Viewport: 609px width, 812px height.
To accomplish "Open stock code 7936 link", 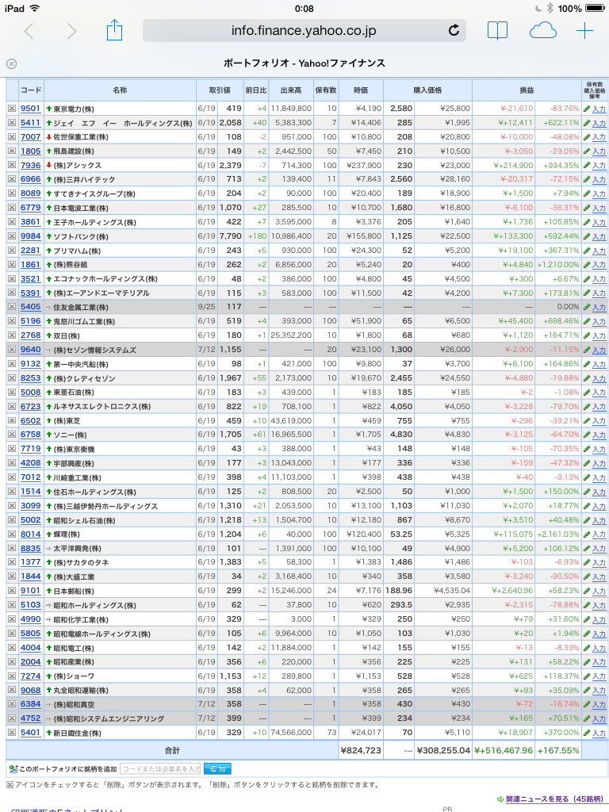I will click(x=31, y=165).
